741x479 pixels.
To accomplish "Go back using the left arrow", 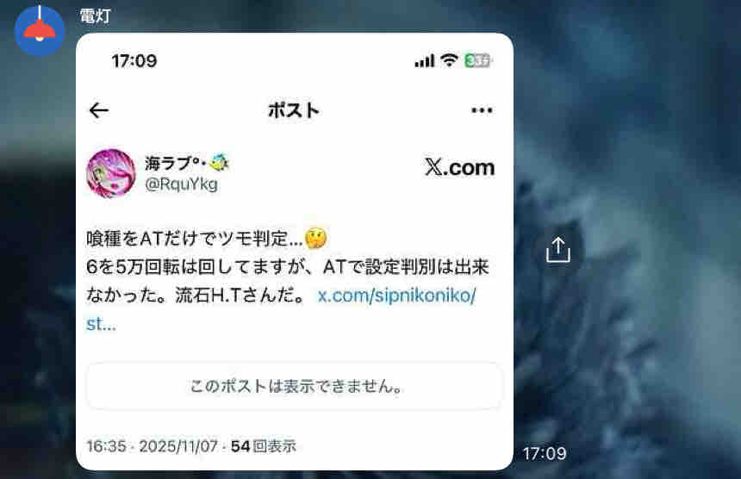I will tap(99, 110).
